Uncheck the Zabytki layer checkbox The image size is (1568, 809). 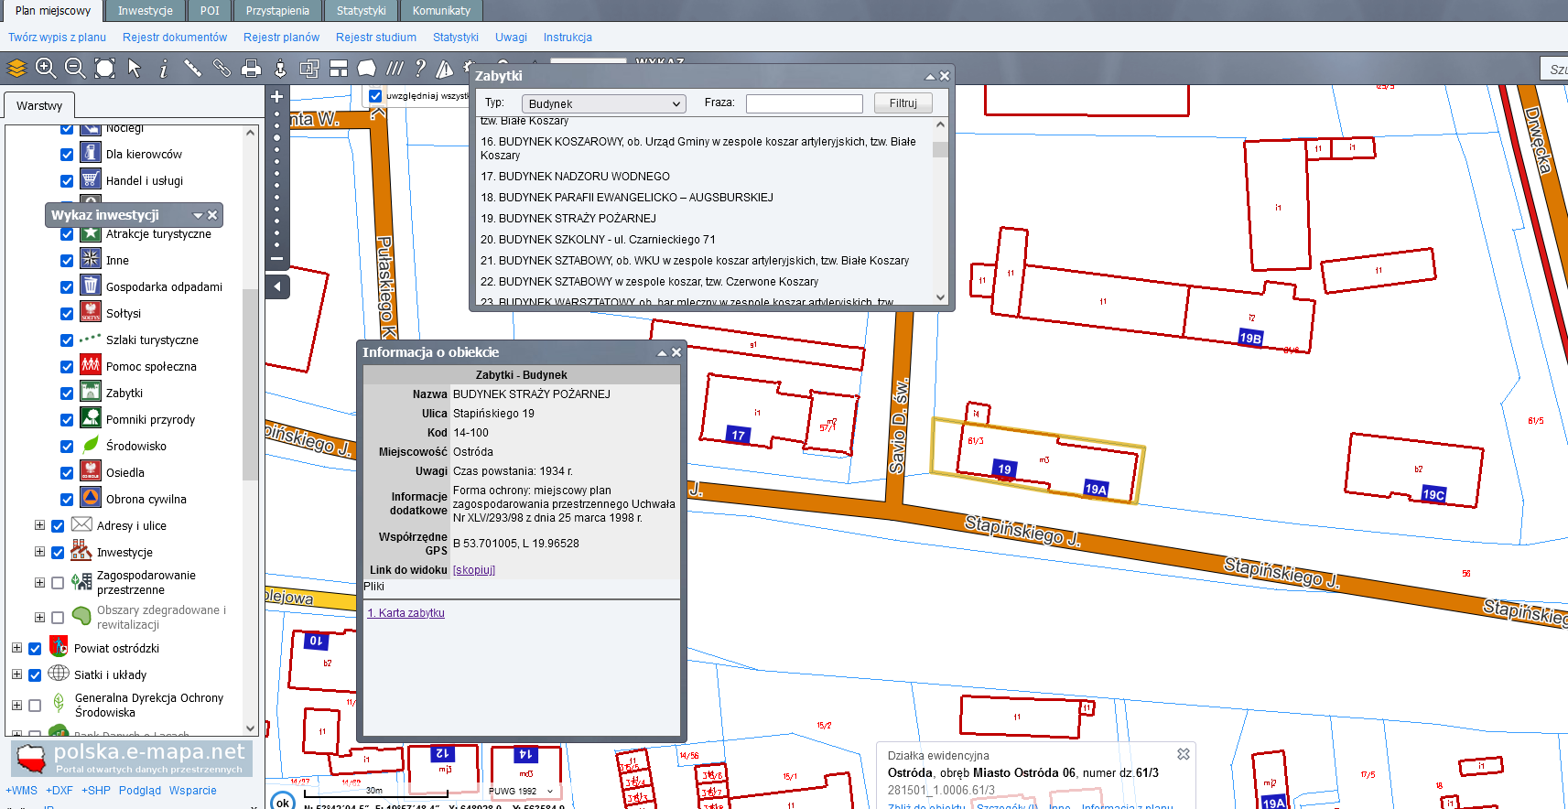67,394
